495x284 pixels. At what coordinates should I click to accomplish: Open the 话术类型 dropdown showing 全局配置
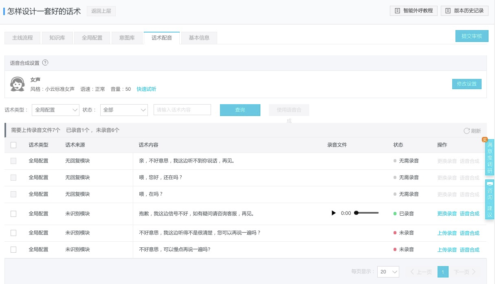pos(55,110)
